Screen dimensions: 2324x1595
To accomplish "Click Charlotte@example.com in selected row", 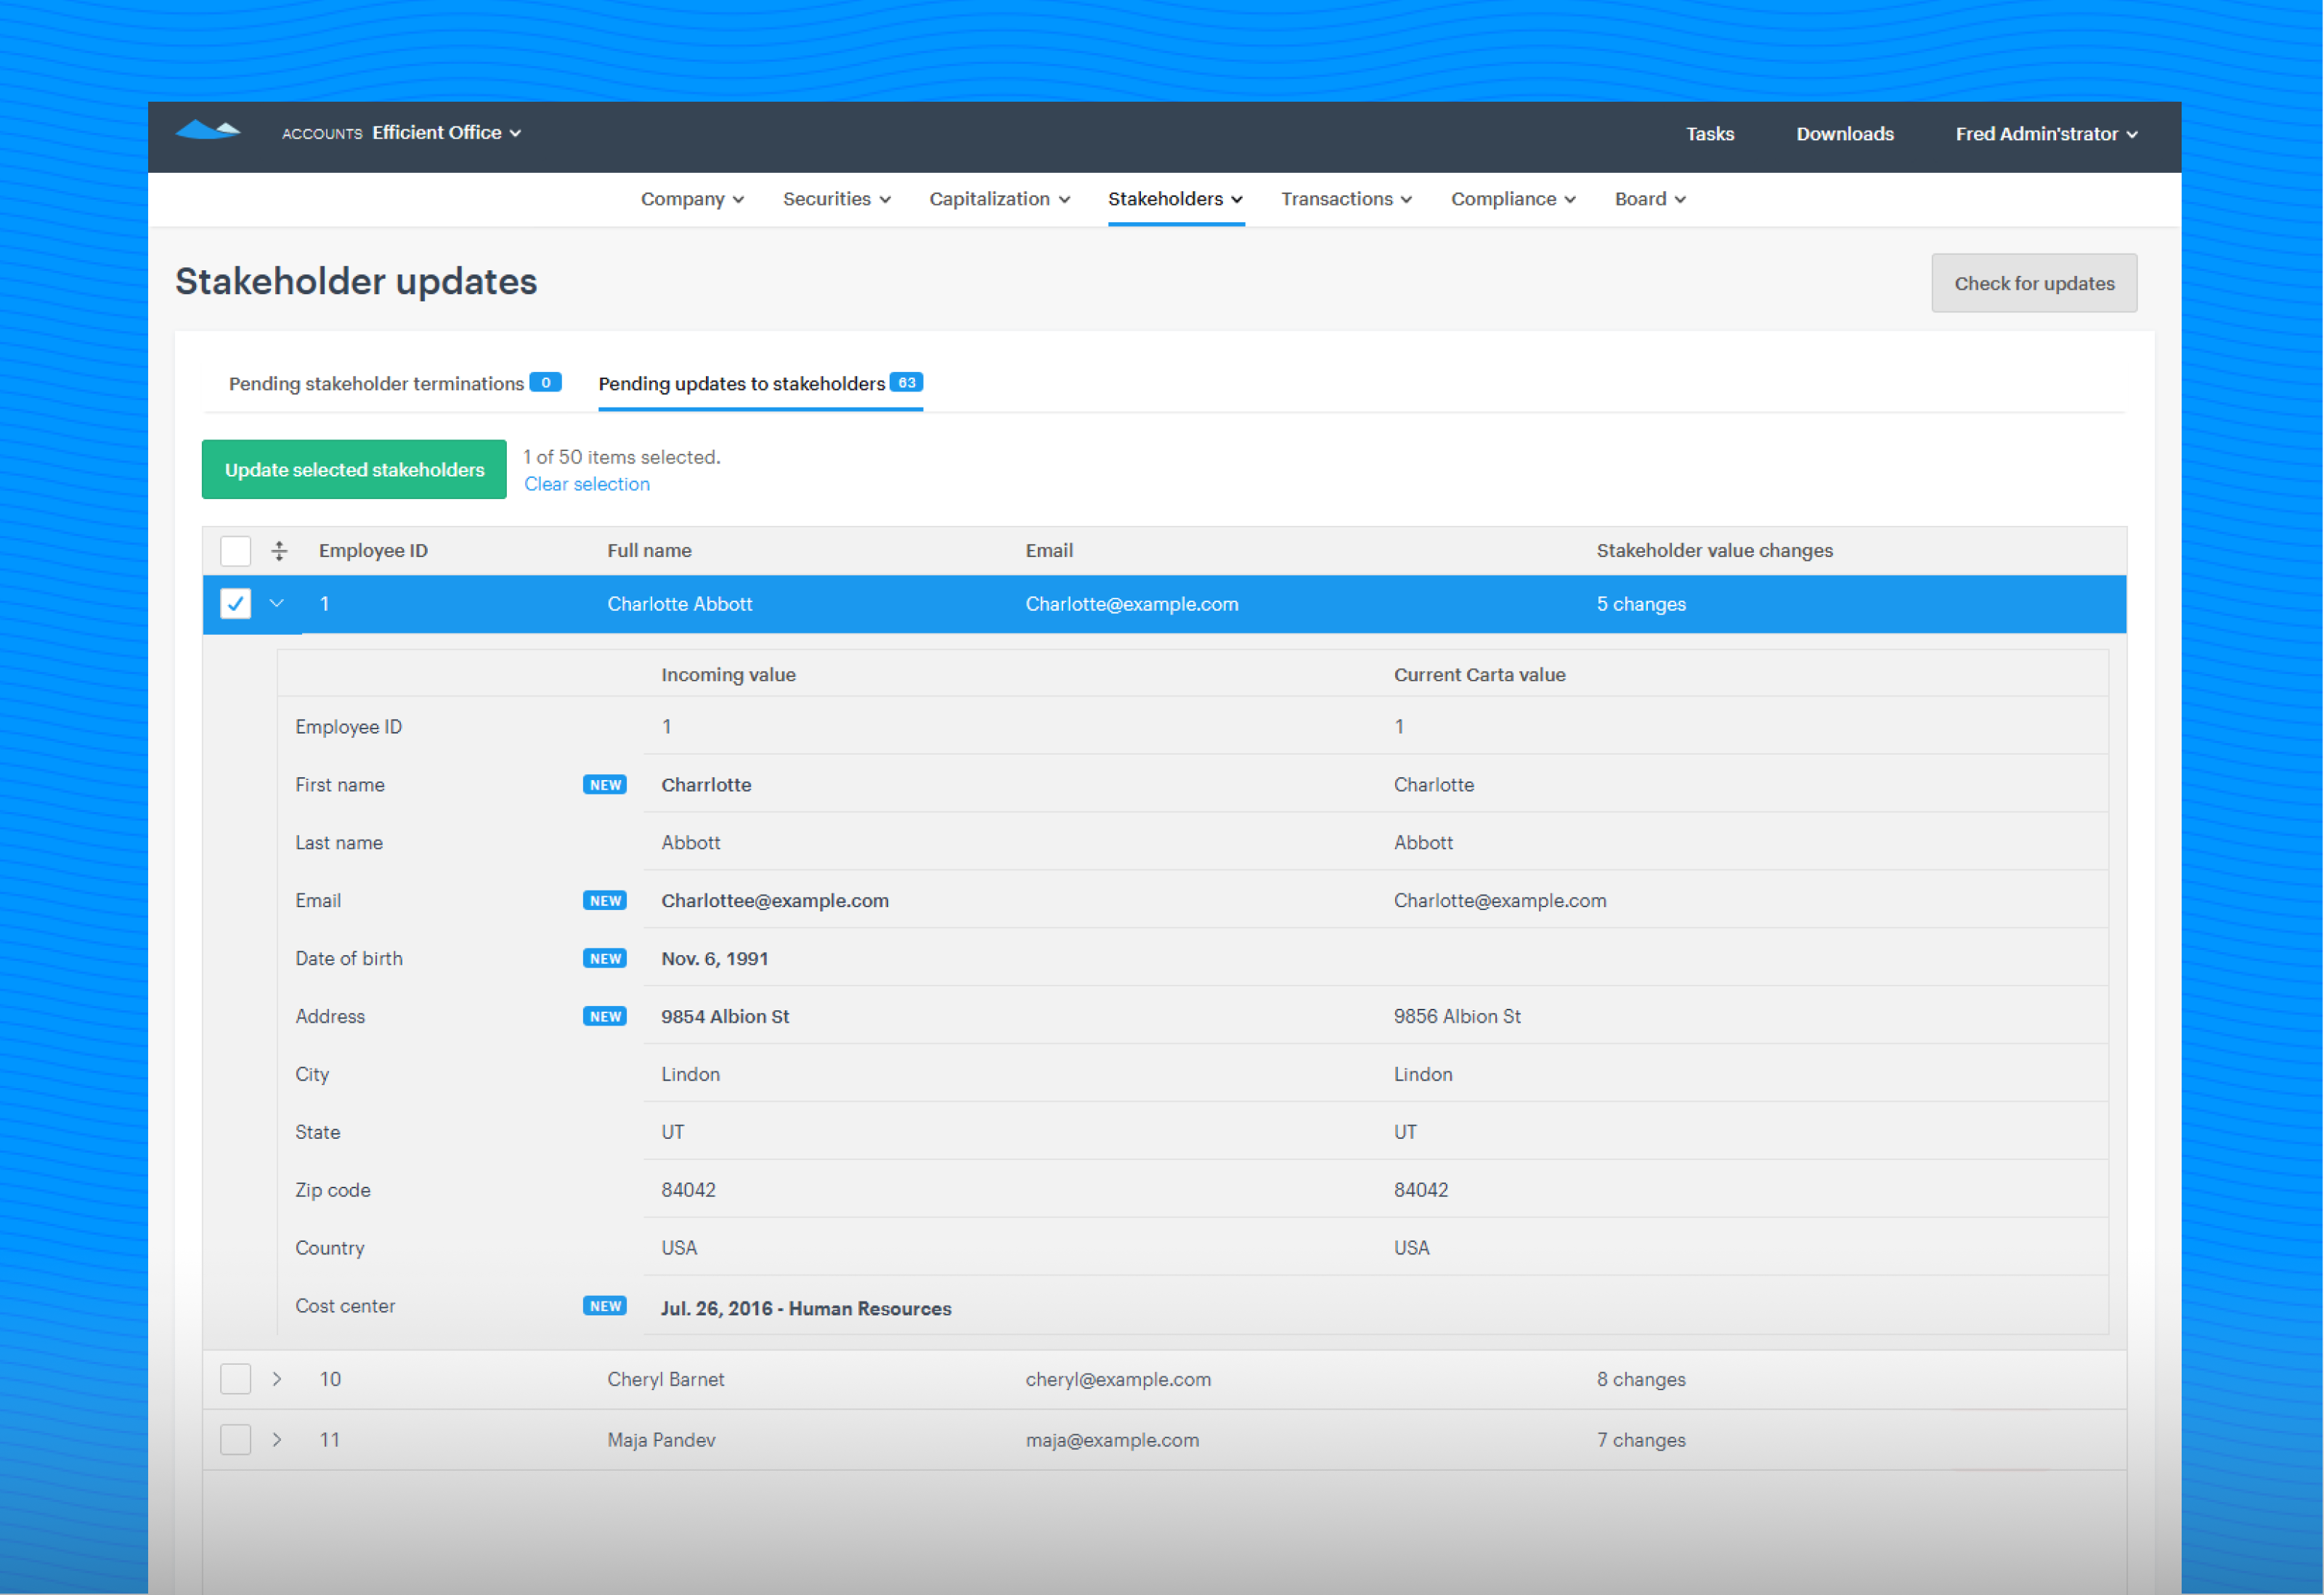I will (1132, 604).
